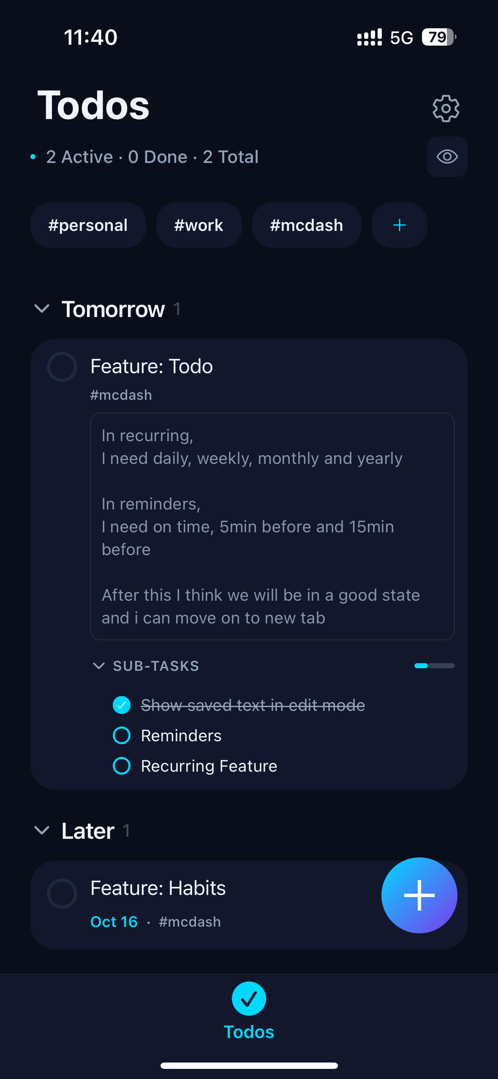
Task: Tap the cellular signal bars icon
Action: pyautogui.click(x=369, y=37)
